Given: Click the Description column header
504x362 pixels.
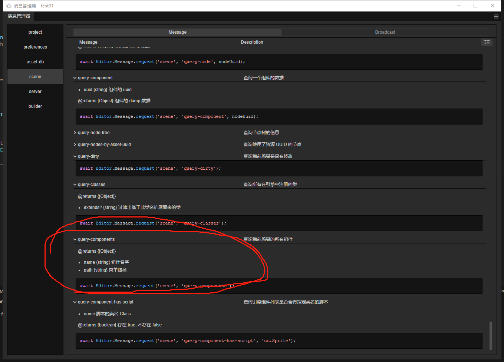Looking at the screenshot, I should [252, 42].
